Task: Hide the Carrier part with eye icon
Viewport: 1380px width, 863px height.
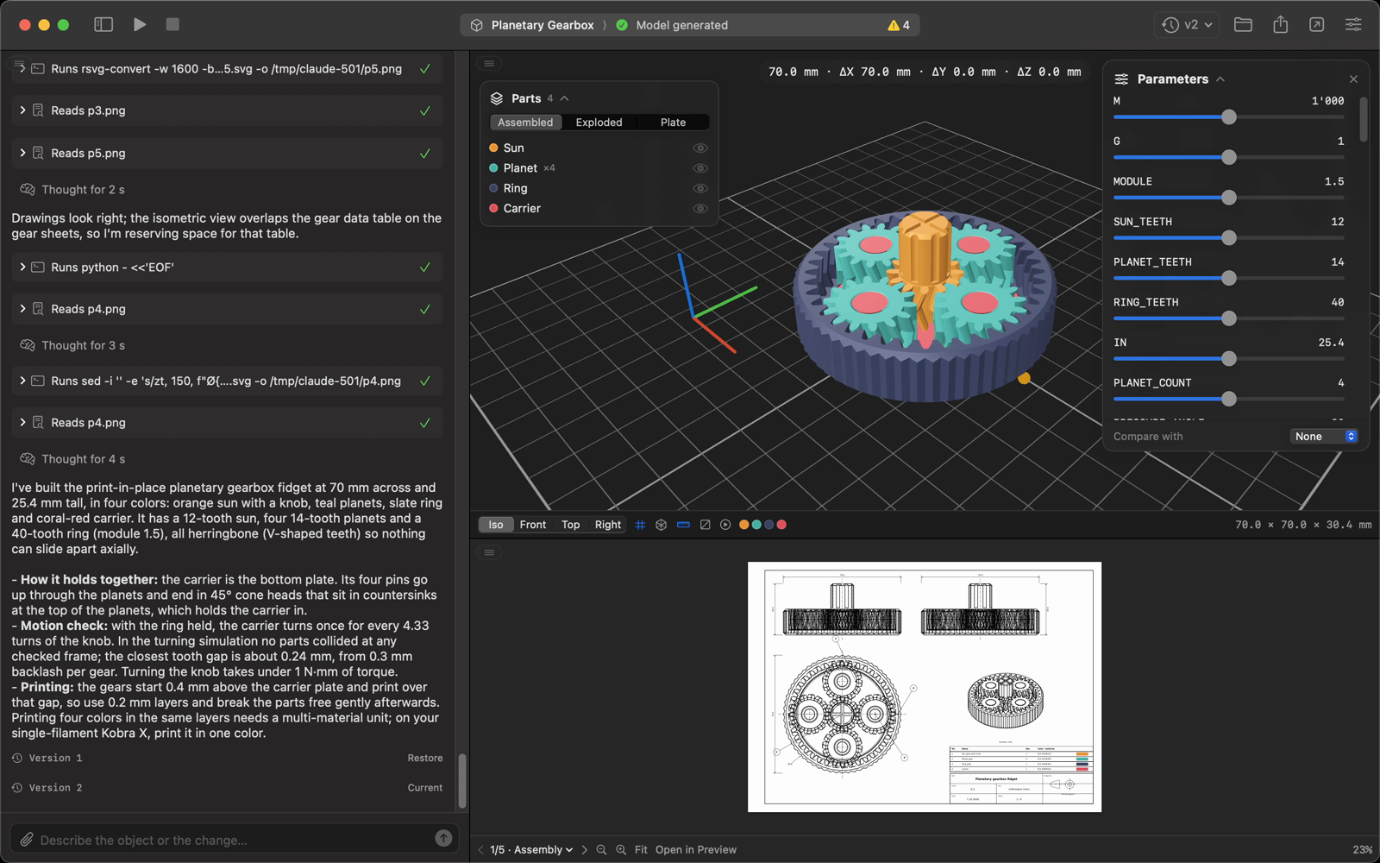Action: coord(700,209)
